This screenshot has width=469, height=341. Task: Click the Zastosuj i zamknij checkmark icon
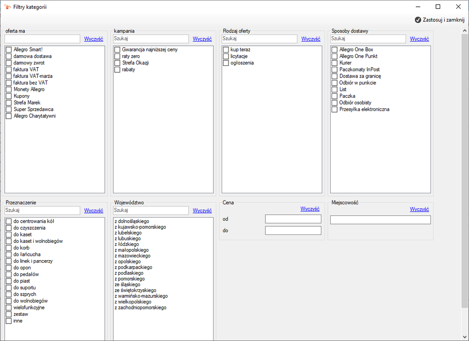pyautogui.click(x=418, y=20)
